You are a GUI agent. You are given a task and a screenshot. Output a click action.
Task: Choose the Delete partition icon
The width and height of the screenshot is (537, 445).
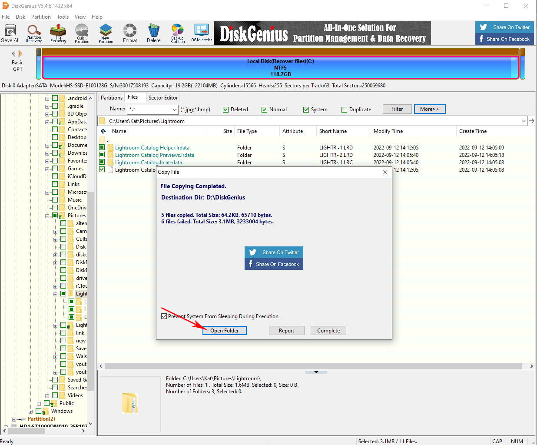coord(153,33)
